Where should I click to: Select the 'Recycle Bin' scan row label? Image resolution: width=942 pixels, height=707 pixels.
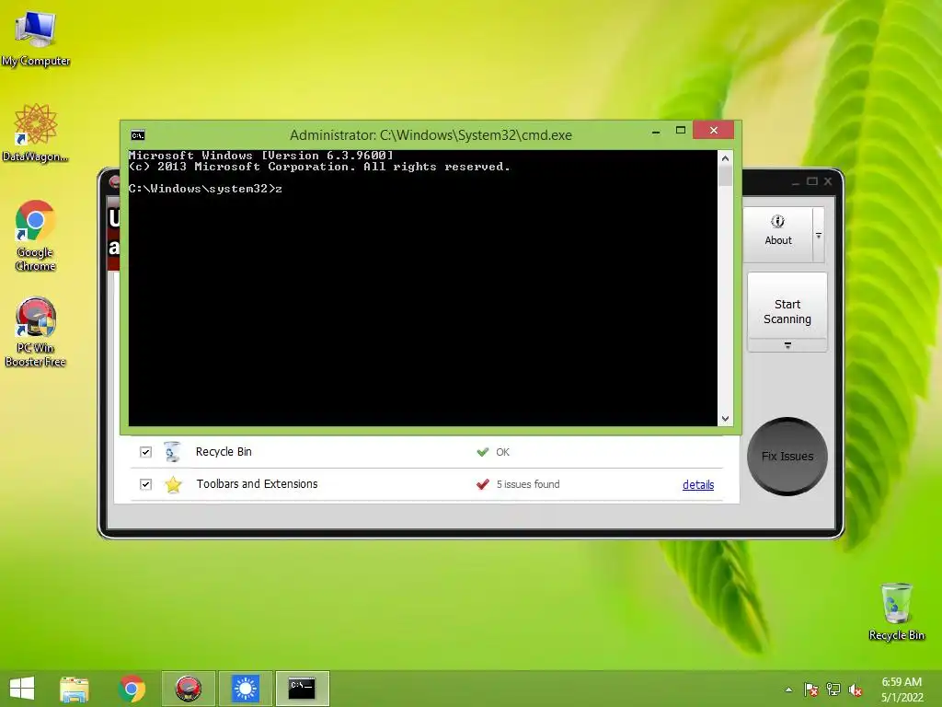224,451
